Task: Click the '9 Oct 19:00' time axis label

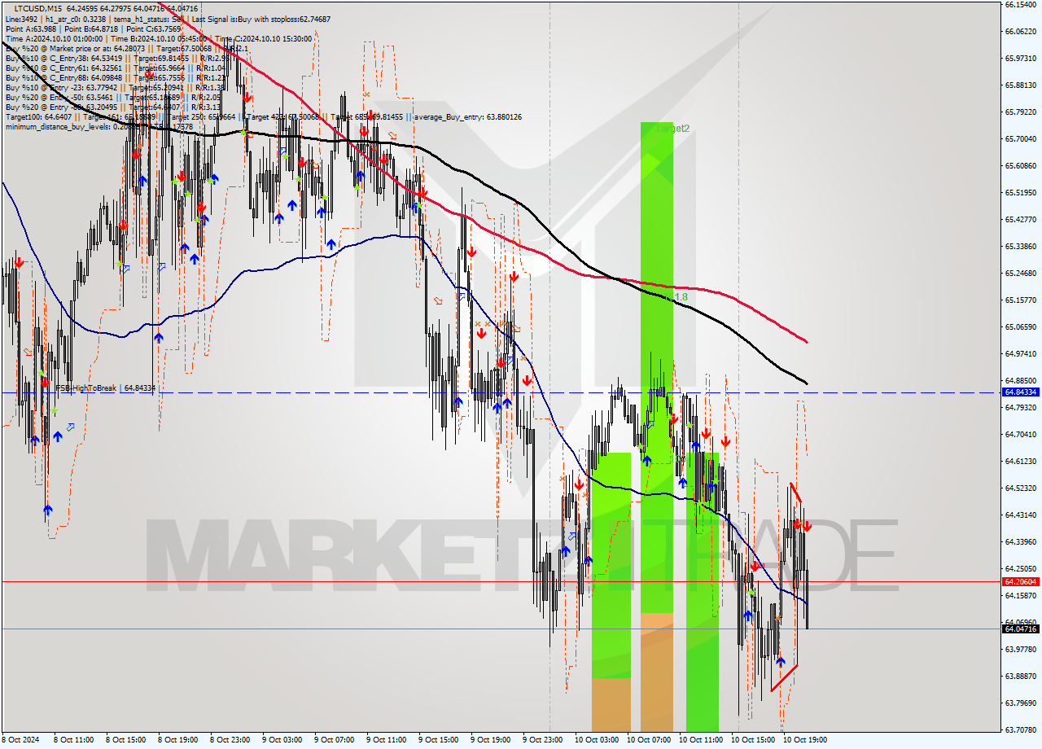Action: pos(490,740)
